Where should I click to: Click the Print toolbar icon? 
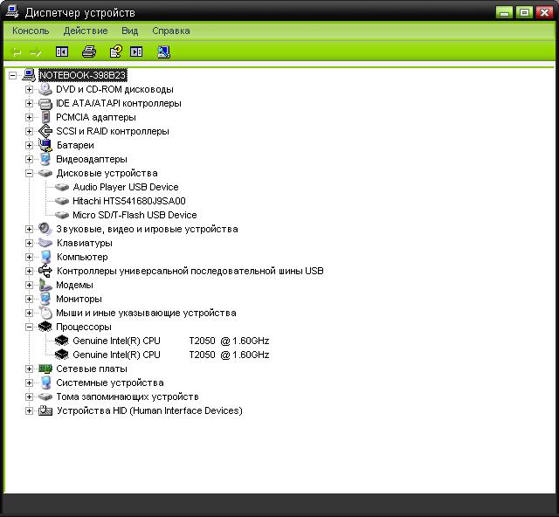[x=89, y=52]
